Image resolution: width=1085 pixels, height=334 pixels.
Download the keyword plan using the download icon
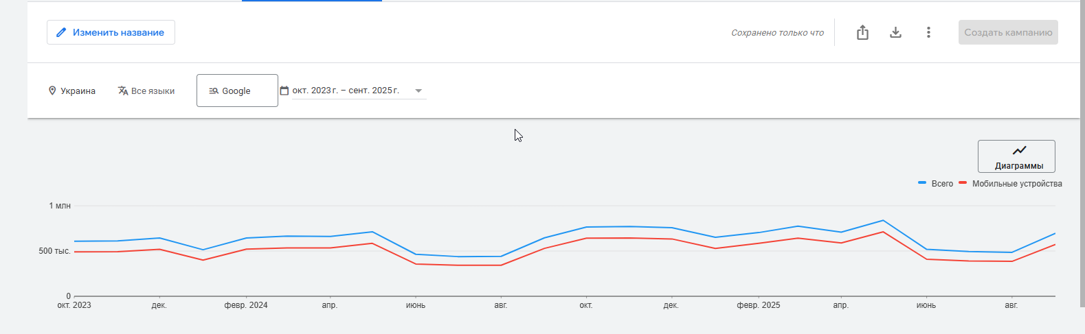pyautogui.click(x=895, y=32)
